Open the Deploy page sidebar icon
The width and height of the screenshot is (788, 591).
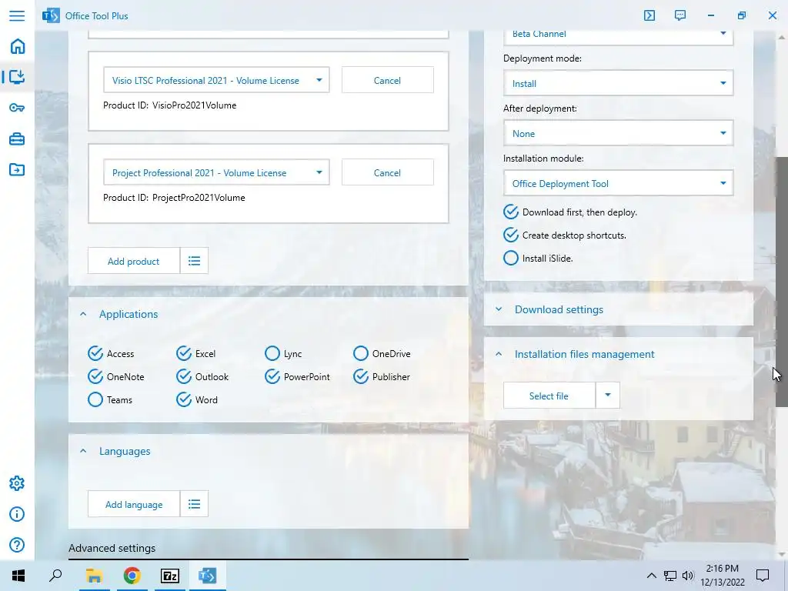(17, 77)
